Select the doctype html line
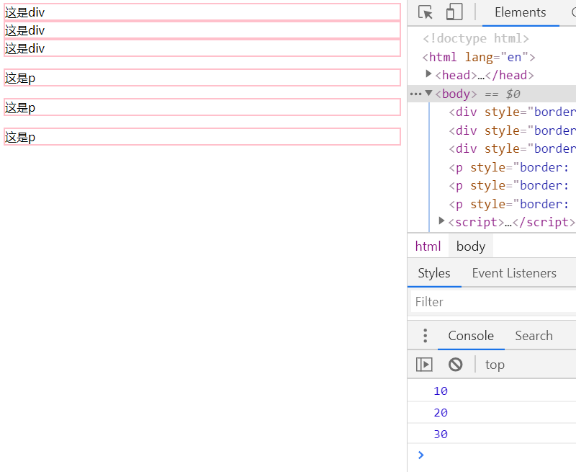576x472 pixels. pos(476,38)
